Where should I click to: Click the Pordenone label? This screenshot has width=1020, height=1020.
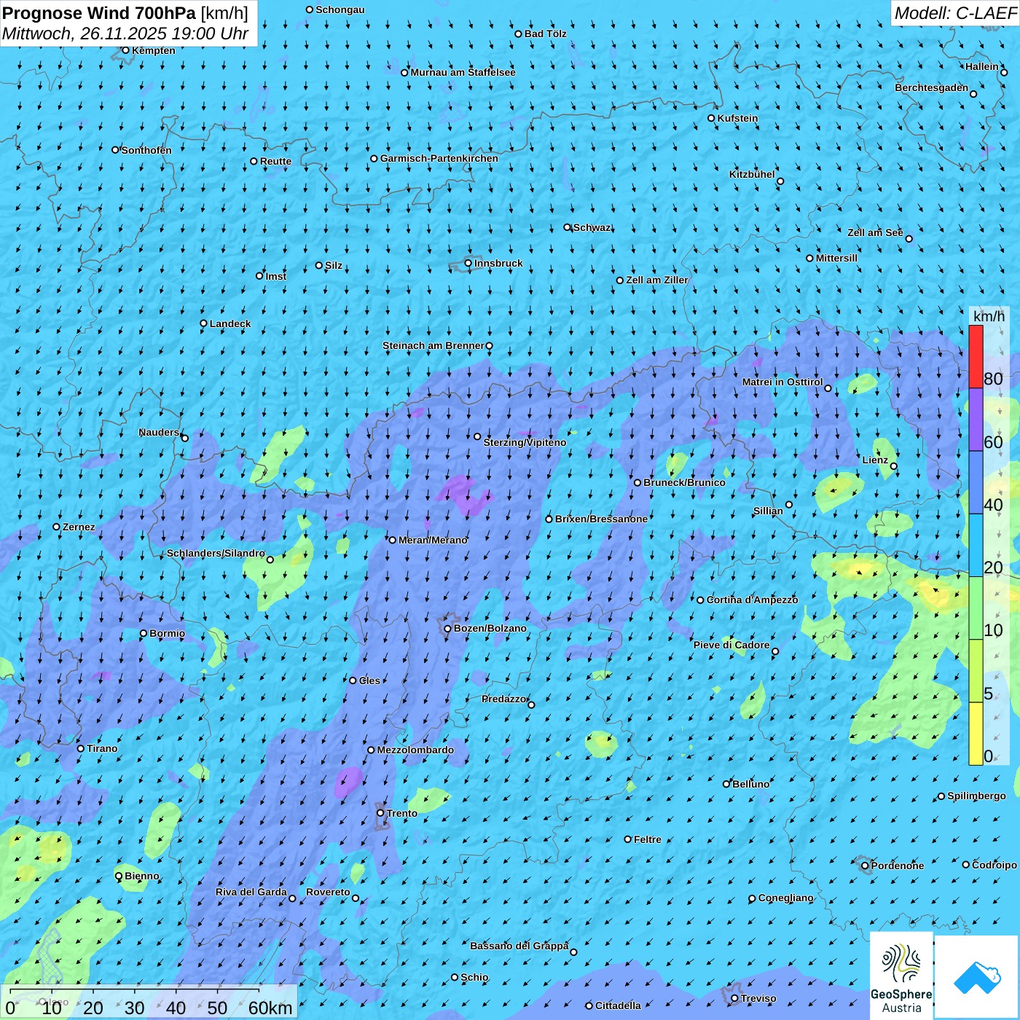click(x=898, y=866)
